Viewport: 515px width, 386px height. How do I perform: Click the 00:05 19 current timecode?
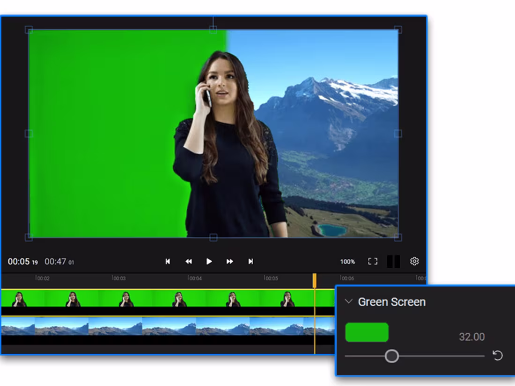click(23, 262)
